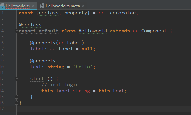Click 'Component' in cc.Component
Screen dimensions: 191x115
(x=154, y=31)
